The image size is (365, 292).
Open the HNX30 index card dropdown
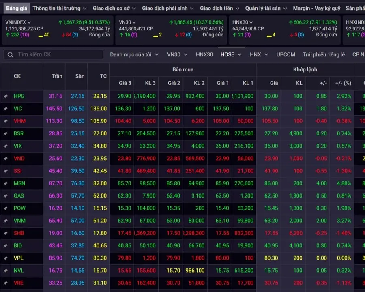coord(243,22)
